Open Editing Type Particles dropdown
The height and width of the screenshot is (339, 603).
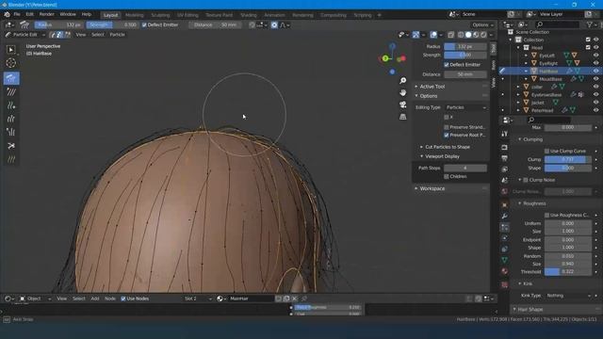(x=465, y=107)
